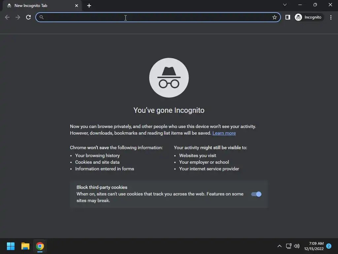The height and width of the screenshot is (254, 338).
Task: Click the Chrome taskbar icon
Action: [40, 246]
